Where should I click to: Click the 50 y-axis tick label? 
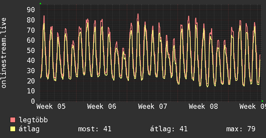31,50
